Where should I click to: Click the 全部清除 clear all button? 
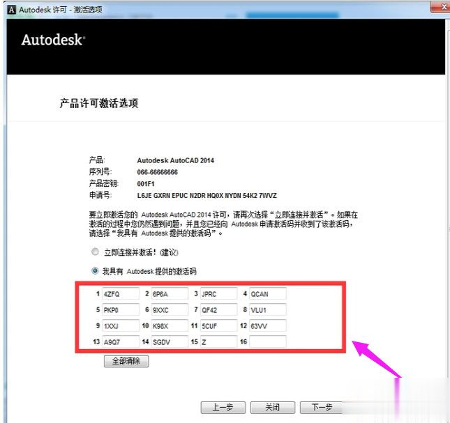click(x=126, y=361)
